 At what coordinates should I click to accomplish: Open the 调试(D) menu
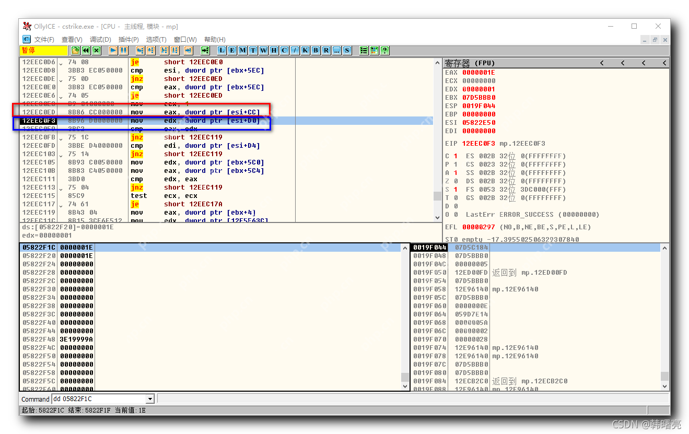click(100, 39)
